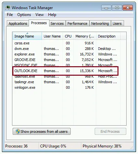Open the View menu
The height and width of the screenshot is (154, 138).
[39, 15]
